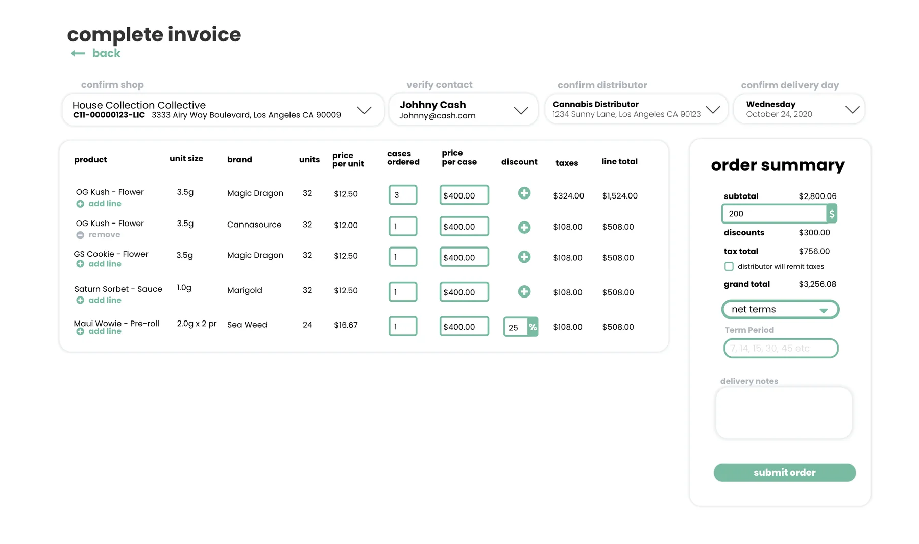This screenshot has width=919, height=544.
Task: Click price per case for Maui Wowie
Action: [x=464, y=326]
